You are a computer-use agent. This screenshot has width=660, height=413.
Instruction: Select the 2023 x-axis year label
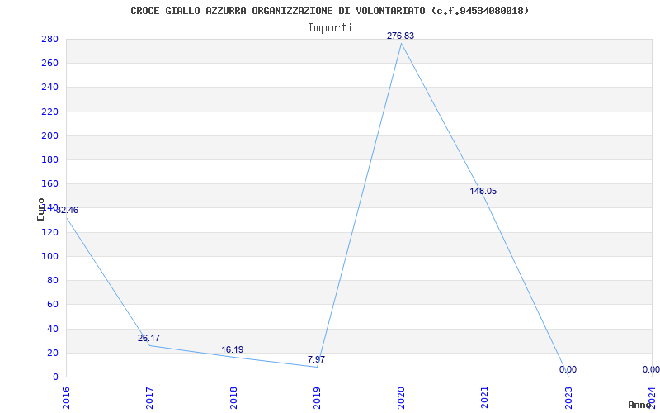(x=568, y=397)
